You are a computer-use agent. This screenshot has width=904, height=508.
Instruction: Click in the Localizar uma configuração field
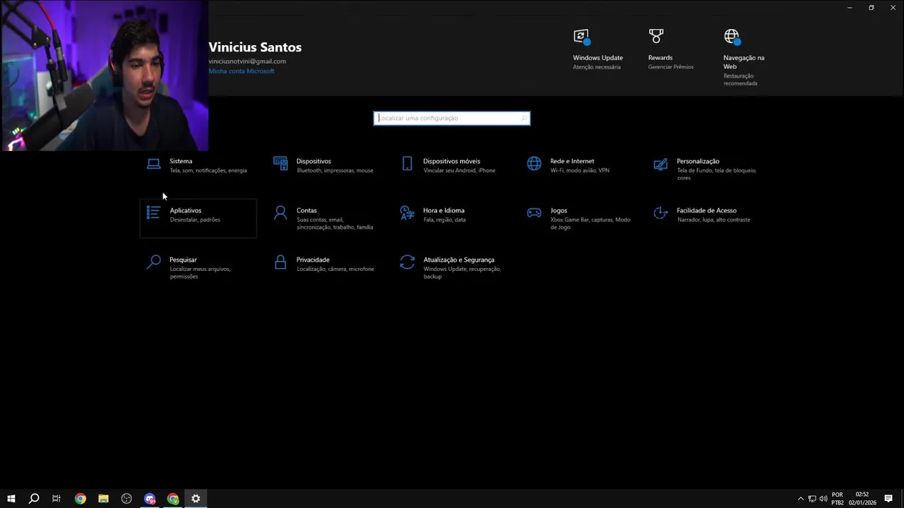point(452,118)
